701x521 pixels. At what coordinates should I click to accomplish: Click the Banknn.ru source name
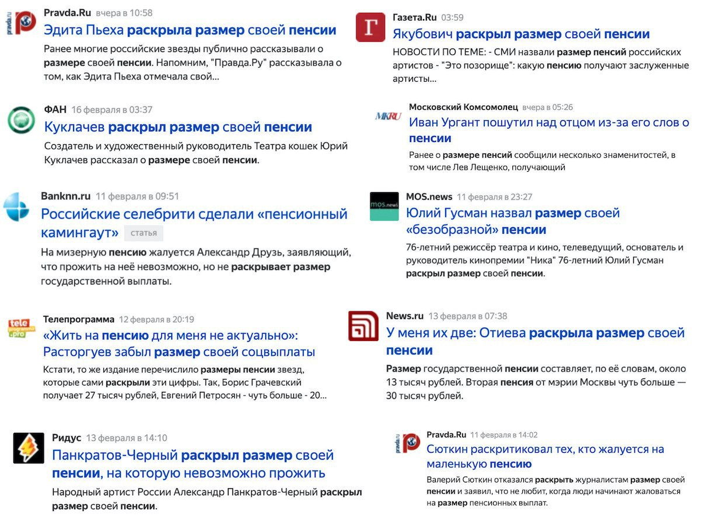66,196
